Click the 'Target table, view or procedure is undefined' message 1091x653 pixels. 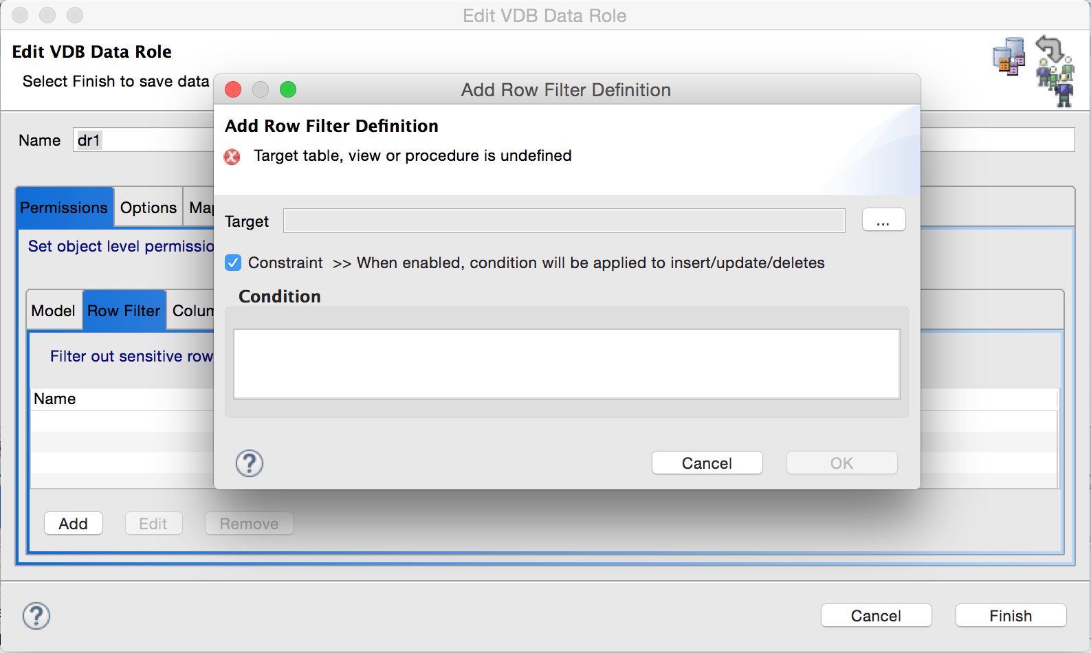click(x=412, y=155)
